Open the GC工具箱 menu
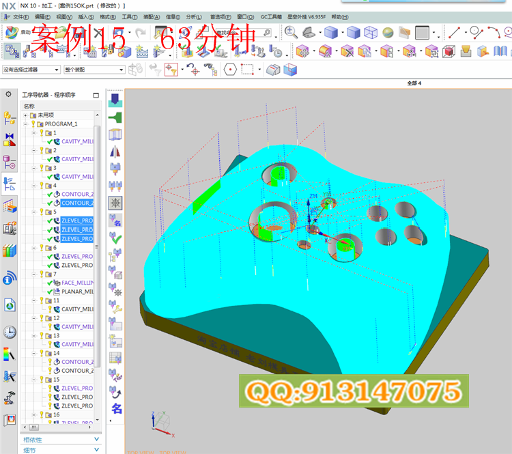Viewport: 512px width, 454px height. click(271, 16)
